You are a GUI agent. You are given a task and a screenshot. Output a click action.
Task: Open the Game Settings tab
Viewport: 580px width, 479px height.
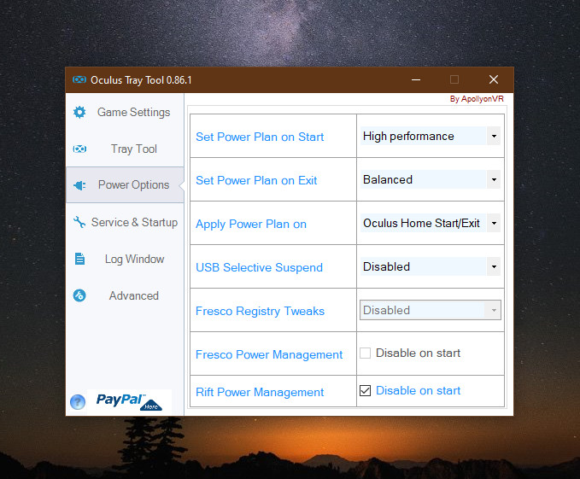(125, 112)
